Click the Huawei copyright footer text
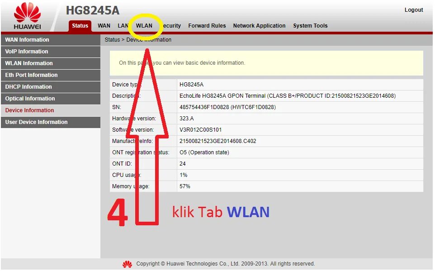This screenshot has width=435, height=271. pyautogui.click(x=225, y=264)
